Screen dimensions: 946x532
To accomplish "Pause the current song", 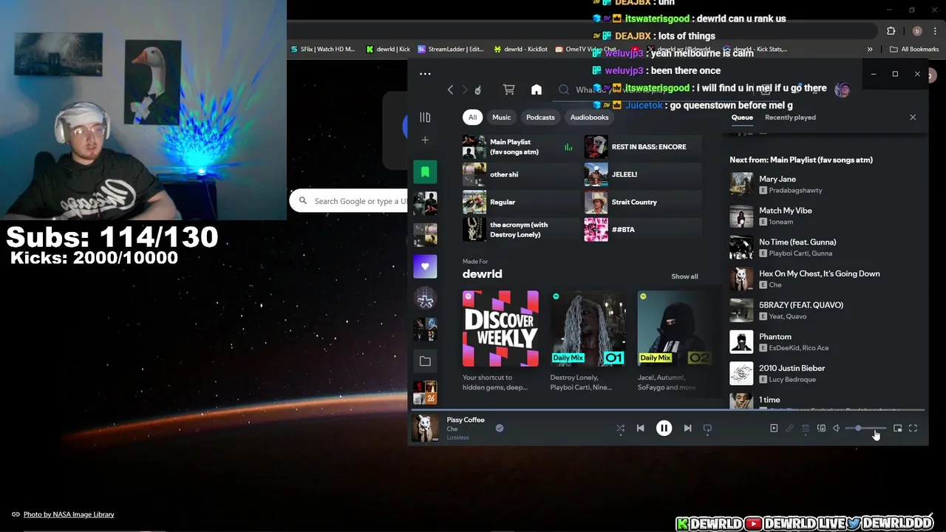I will tap(664, 428).
